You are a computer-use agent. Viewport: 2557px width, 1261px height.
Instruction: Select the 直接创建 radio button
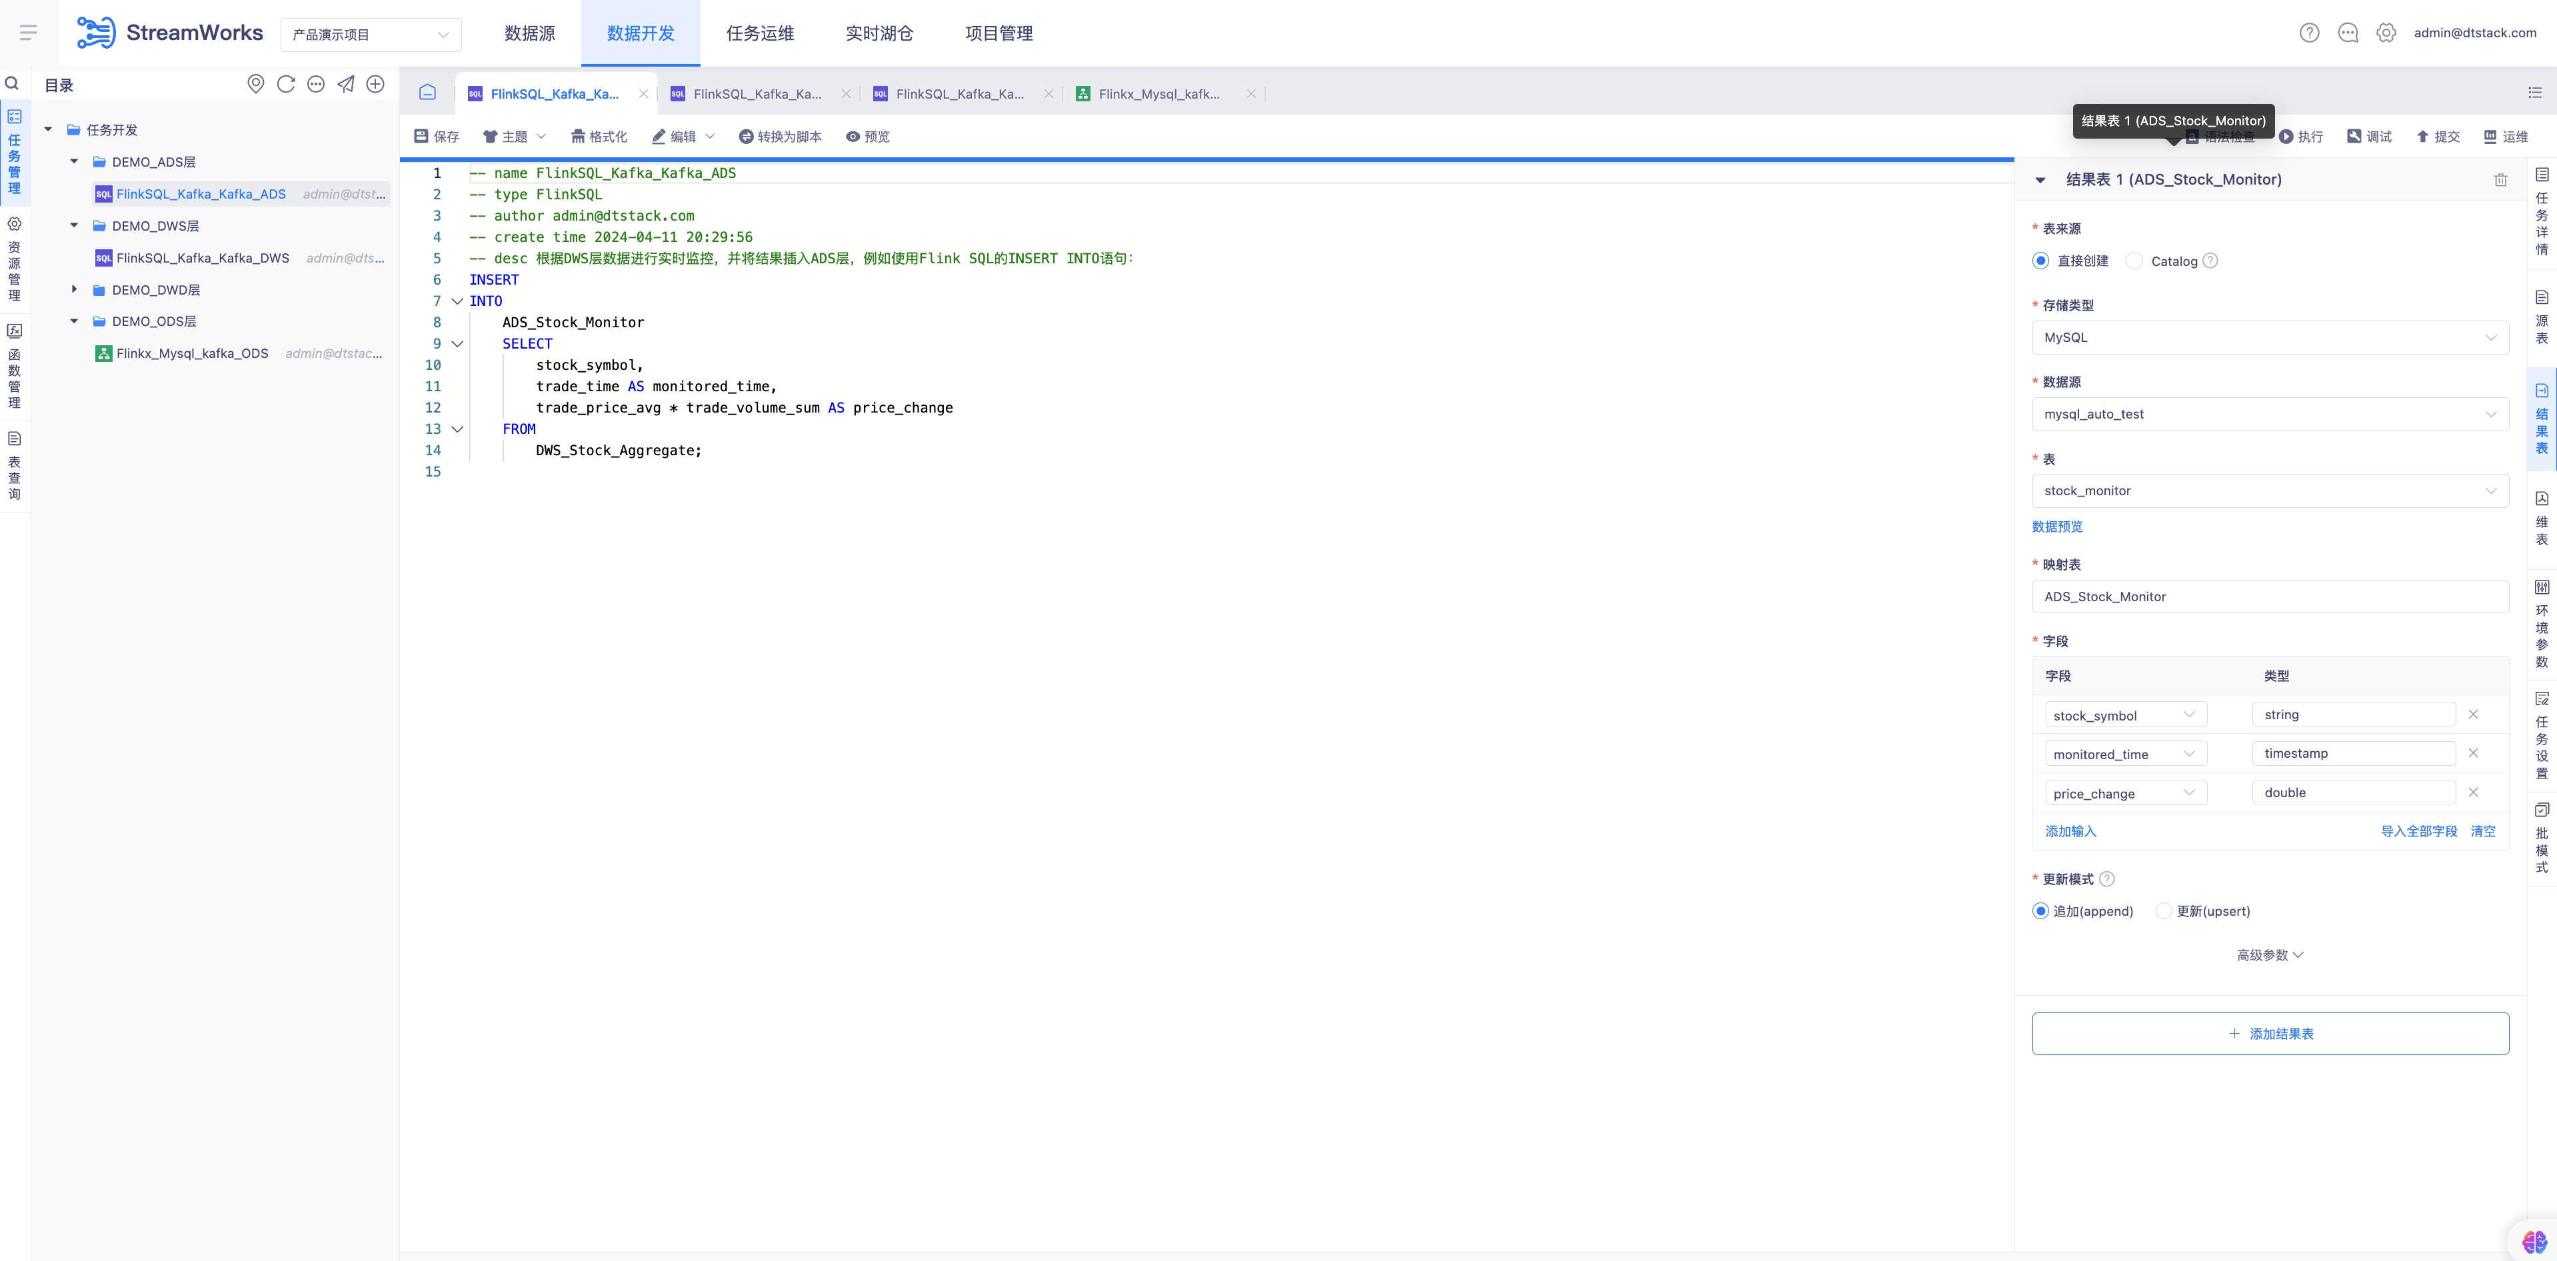coord(2041,261)
